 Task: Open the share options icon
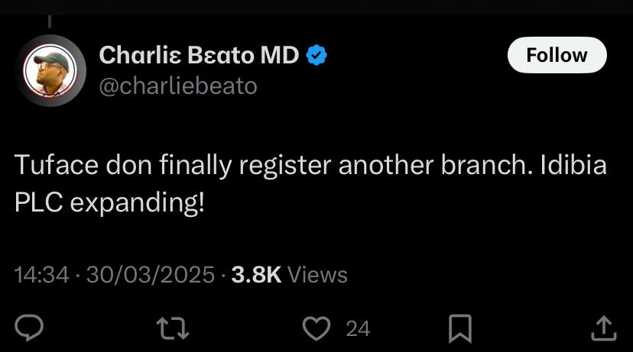603,328
